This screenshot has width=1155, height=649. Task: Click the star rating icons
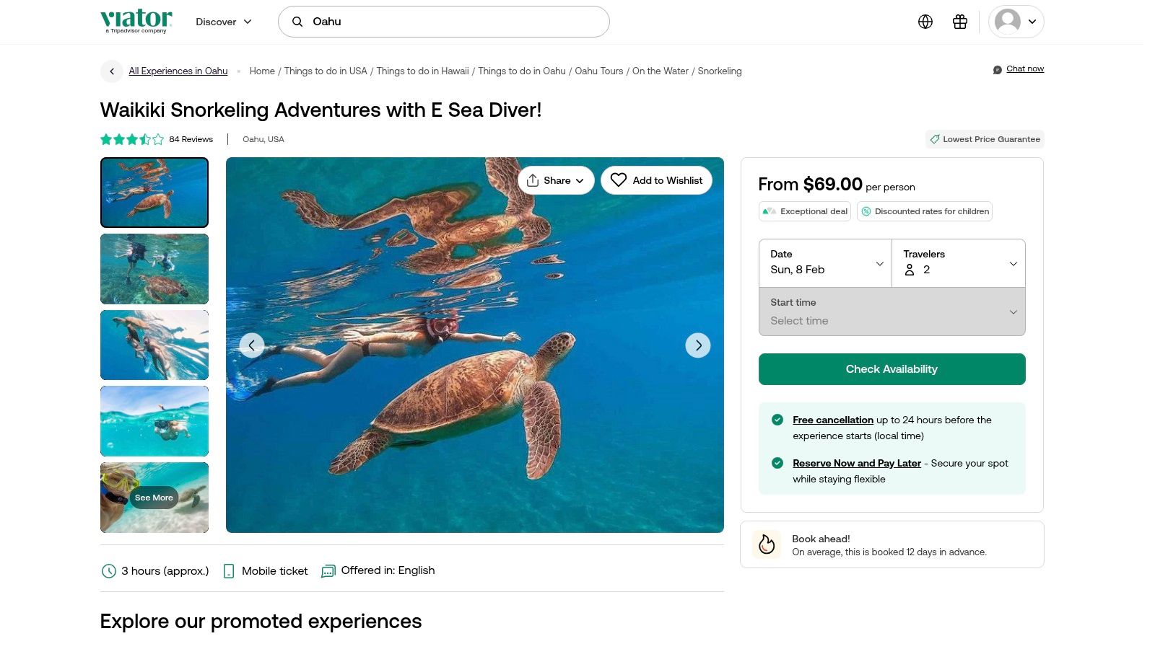click(x=132, y=139)
